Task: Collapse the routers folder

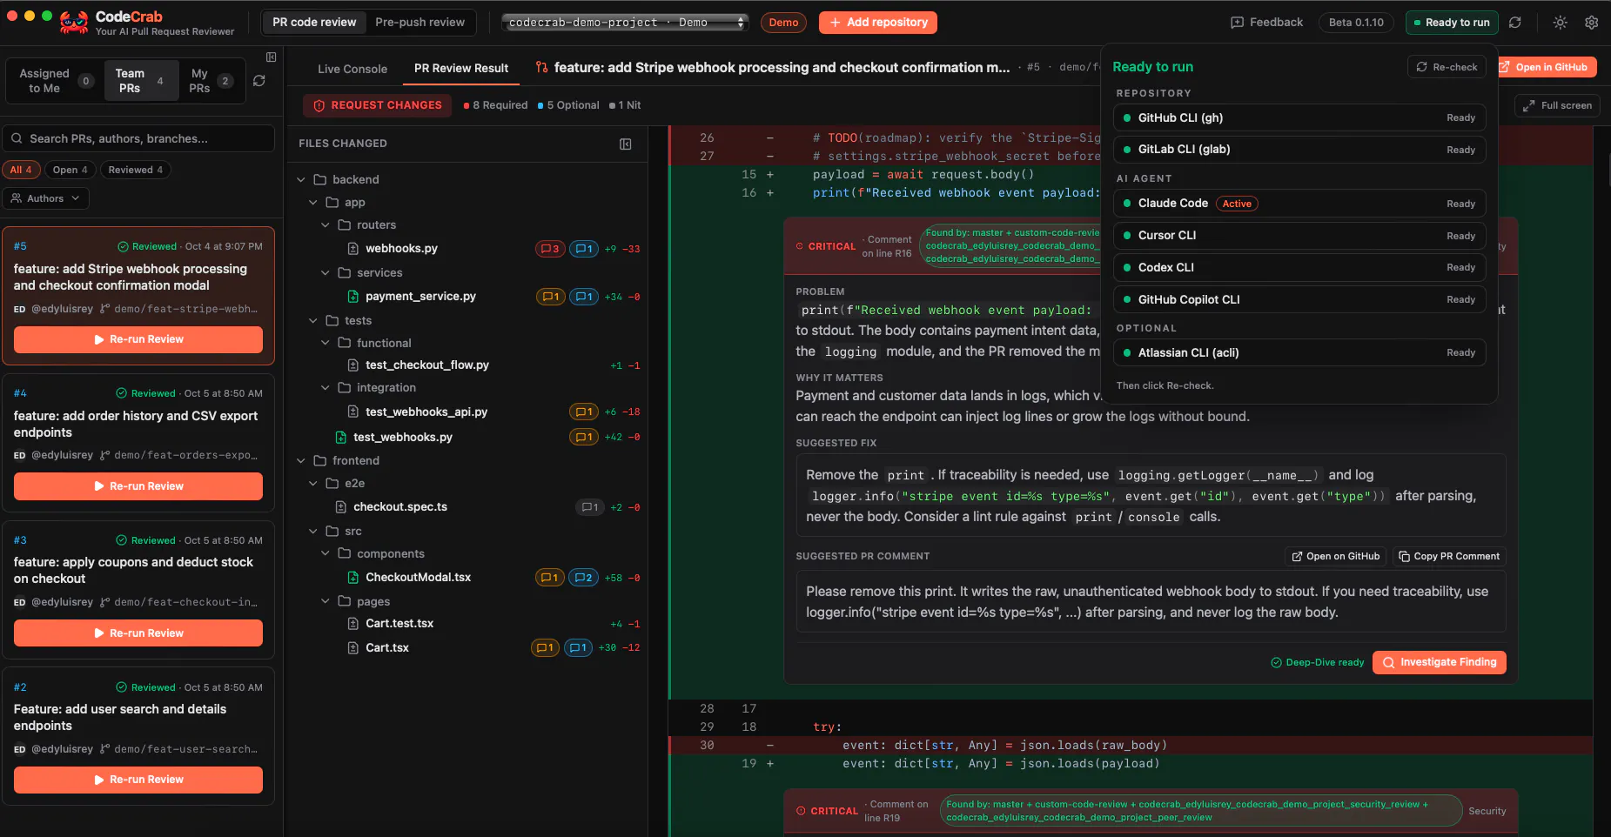Action: click(326, 225)
